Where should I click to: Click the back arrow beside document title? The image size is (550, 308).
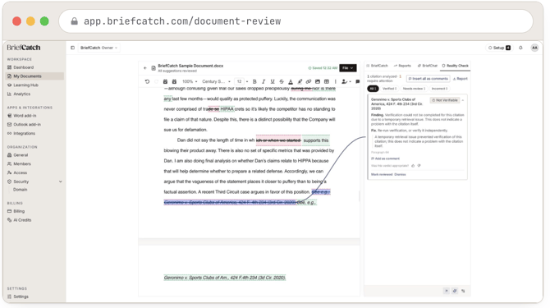point(145,68)
